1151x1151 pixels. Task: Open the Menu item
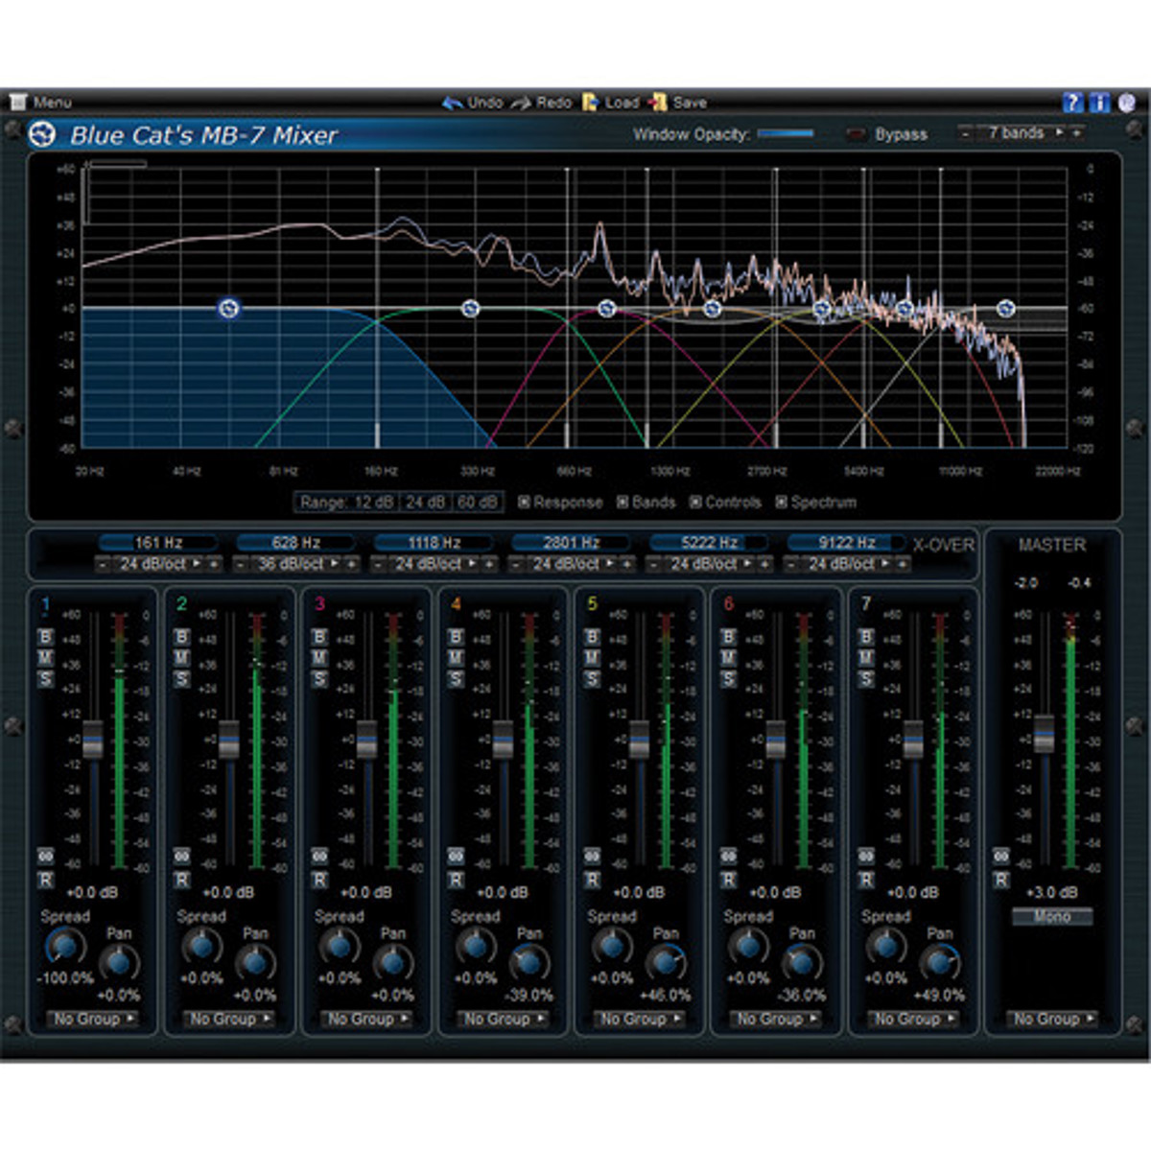pos(41,102)
